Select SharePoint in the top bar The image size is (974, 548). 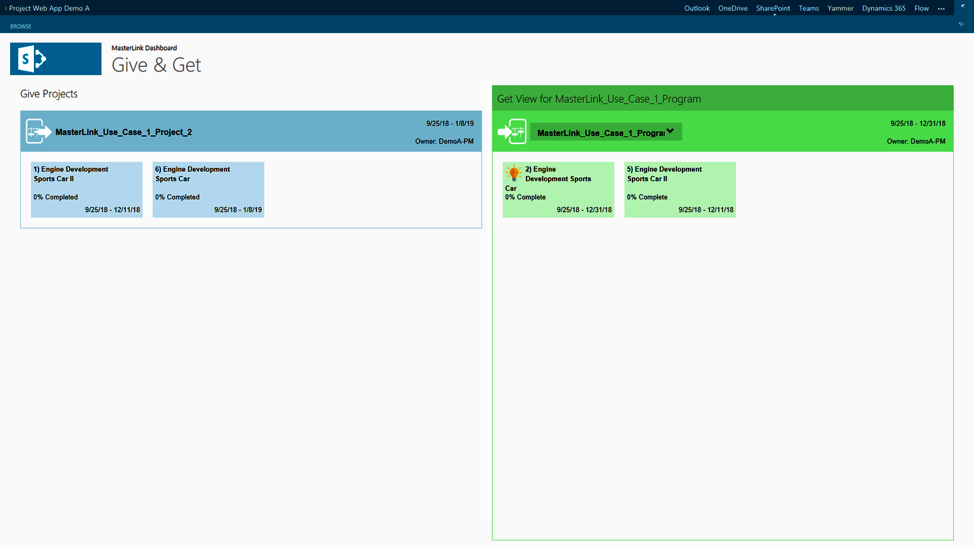click(773, 8)
